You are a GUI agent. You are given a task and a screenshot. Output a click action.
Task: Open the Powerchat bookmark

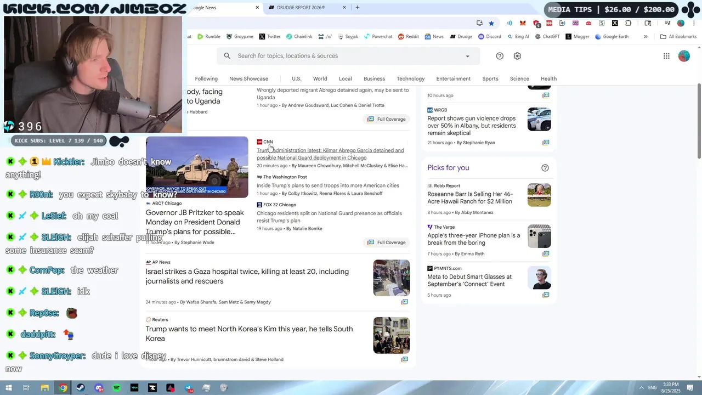378,37
